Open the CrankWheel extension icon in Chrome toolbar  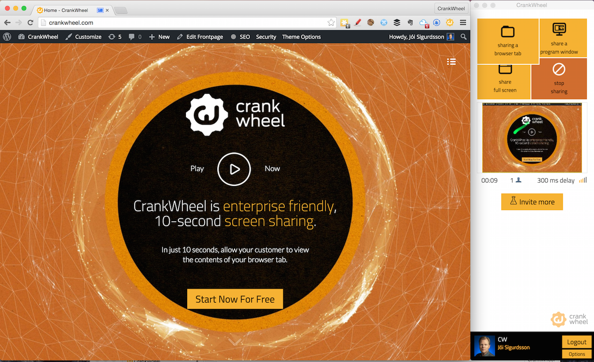[x=449, y=22]
